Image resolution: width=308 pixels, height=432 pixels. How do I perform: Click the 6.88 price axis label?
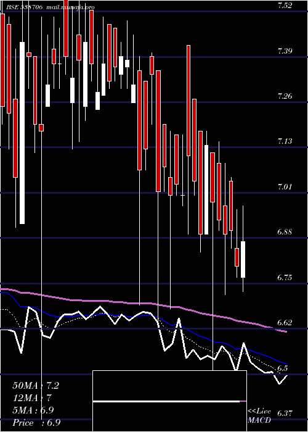(284, 232)
